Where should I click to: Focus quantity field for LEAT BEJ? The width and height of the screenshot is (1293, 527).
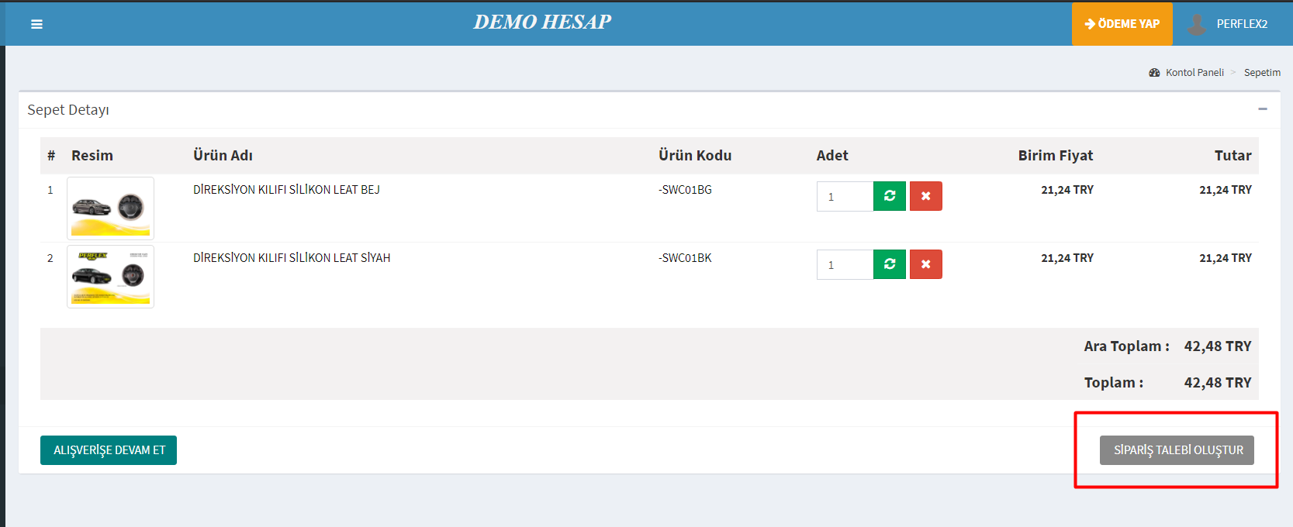click(x=844, y=197)
